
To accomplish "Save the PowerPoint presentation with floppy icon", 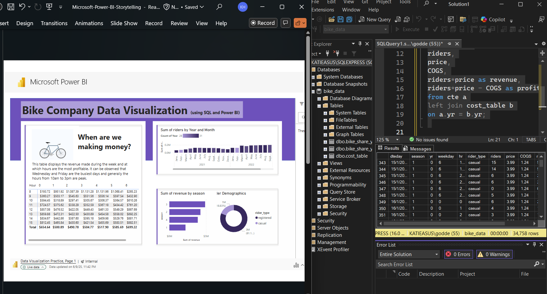I will point(11,7).
